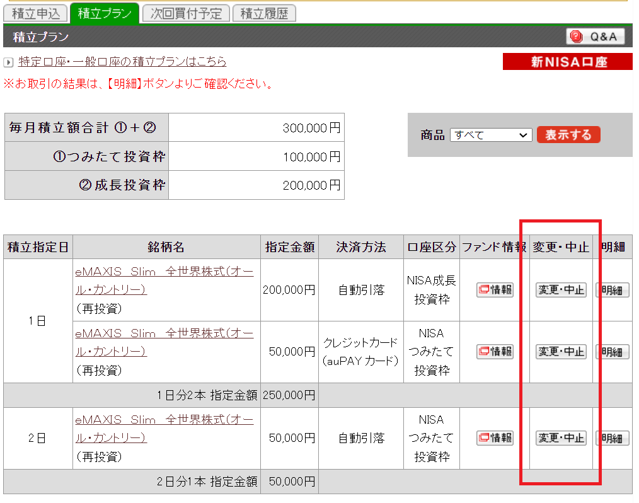
Task: Click 変更・中止 for the auPAY card plan
Action: tap(560, 352)
